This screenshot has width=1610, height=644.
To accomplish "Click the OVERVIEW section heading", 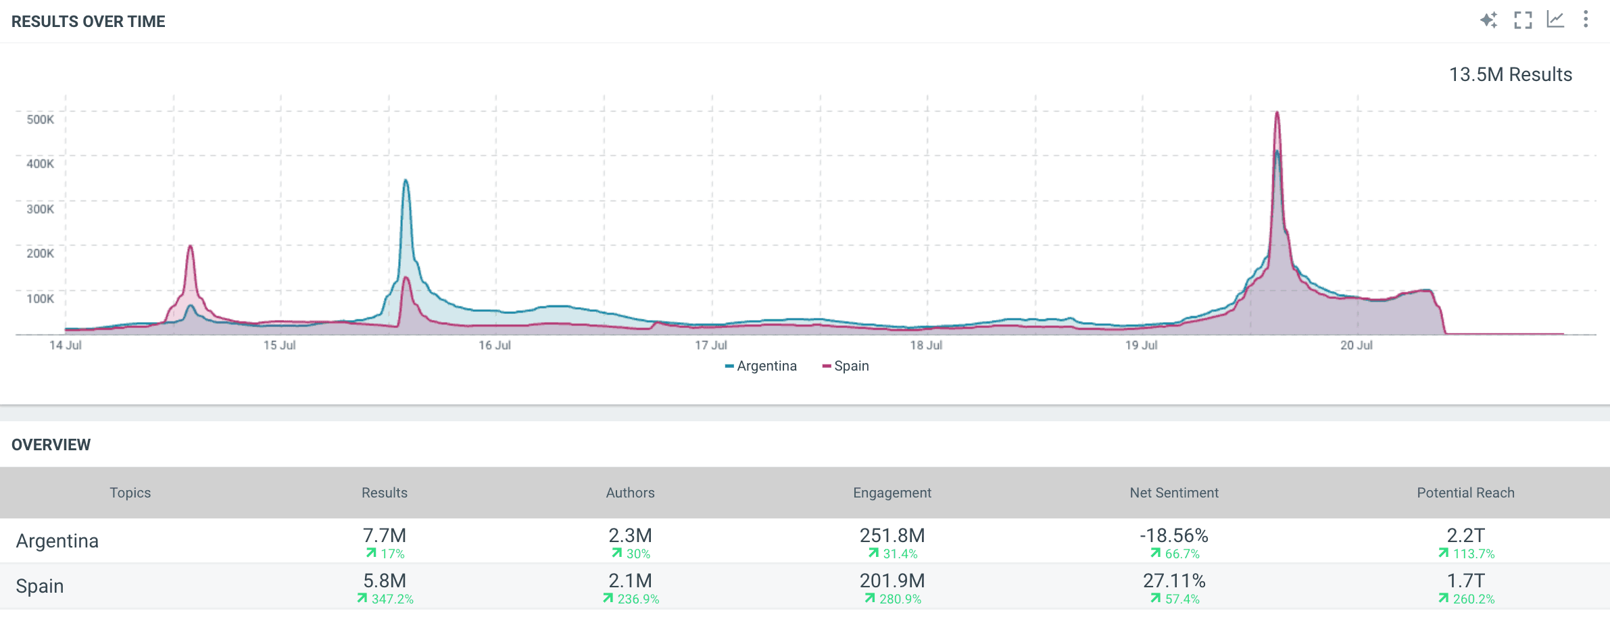I will (51, 445).
